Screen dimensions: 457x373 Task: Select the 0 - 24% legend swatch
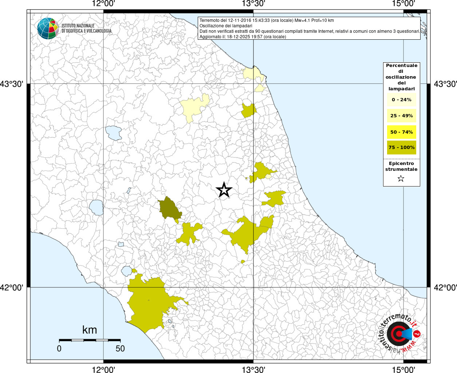point(401,100)
